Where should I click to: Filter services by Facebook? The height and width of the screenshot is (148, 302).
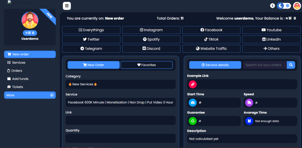211,30
